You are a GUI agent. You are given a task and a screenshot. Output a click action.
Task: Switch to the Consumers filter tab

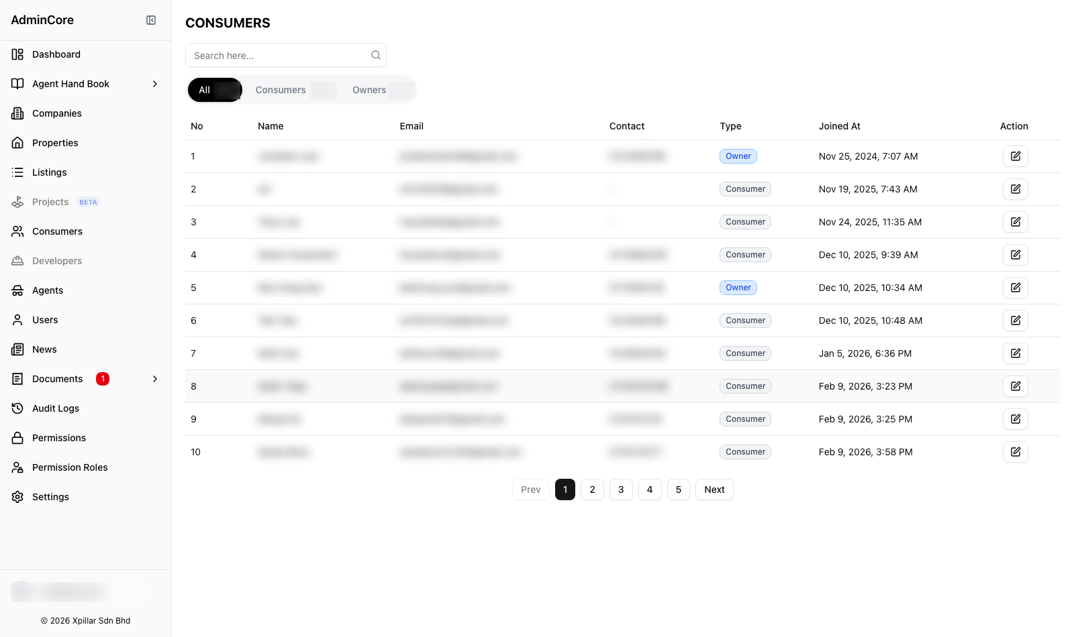pos(295,90)
